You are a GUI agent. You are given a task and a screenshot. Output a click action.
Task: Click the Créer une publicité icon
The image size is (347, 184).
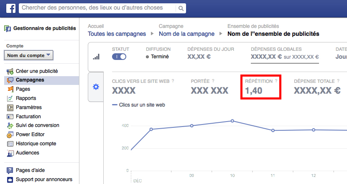click(10, 71)
